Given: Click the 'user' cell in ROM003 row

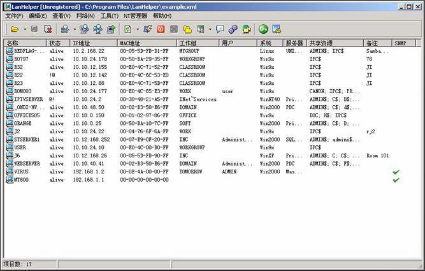Looking at the screenshot, I should [227, 91].
